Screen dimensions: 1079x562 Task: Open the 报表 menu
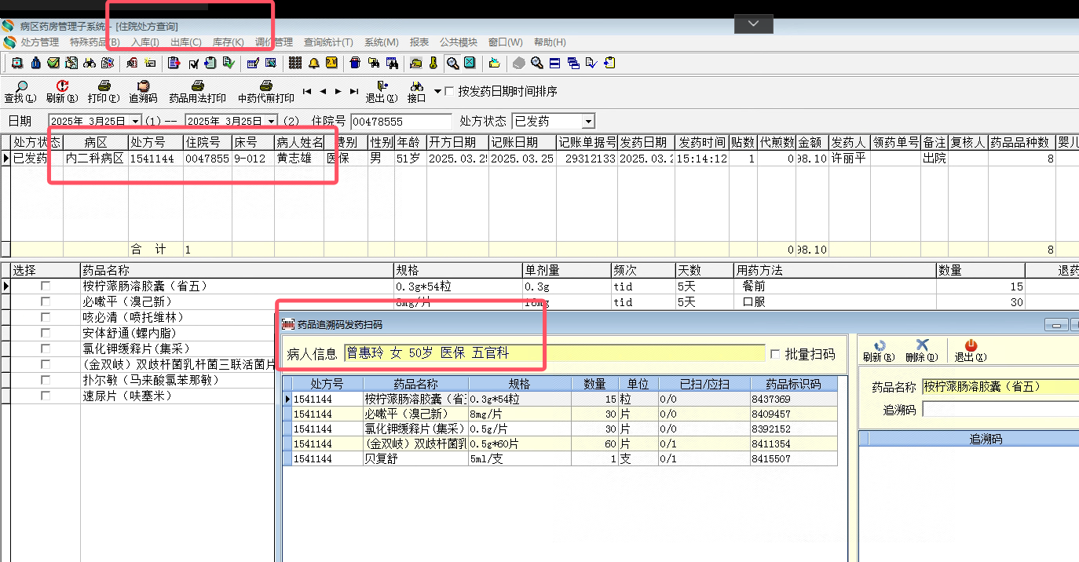[419, 42]
